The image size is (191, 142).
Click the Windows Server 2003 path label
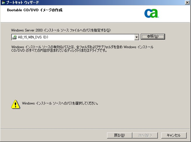[61, 30]
